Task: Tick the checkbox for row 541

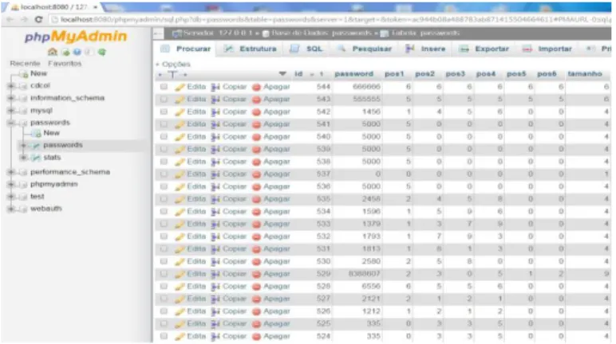Action: point(164,124)
